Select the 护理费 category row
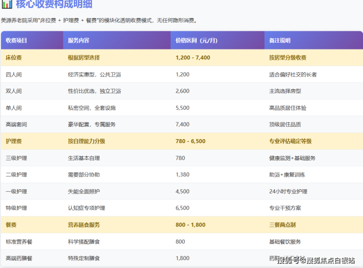Viewport: 363px width, 268px height. pyautogui.click(x=14, y=141)
